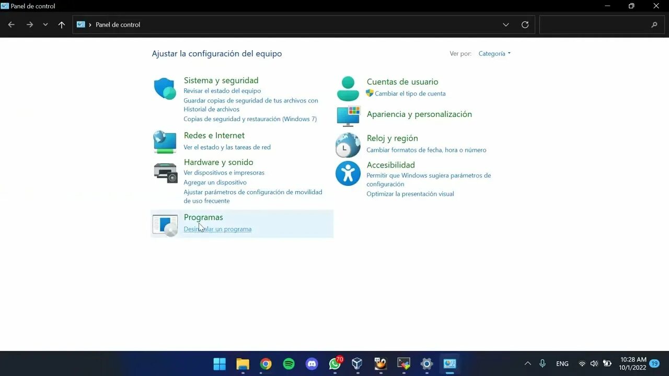
Task: Click Permitir que Windows sugiera parámetros
Action: point(429,180)
